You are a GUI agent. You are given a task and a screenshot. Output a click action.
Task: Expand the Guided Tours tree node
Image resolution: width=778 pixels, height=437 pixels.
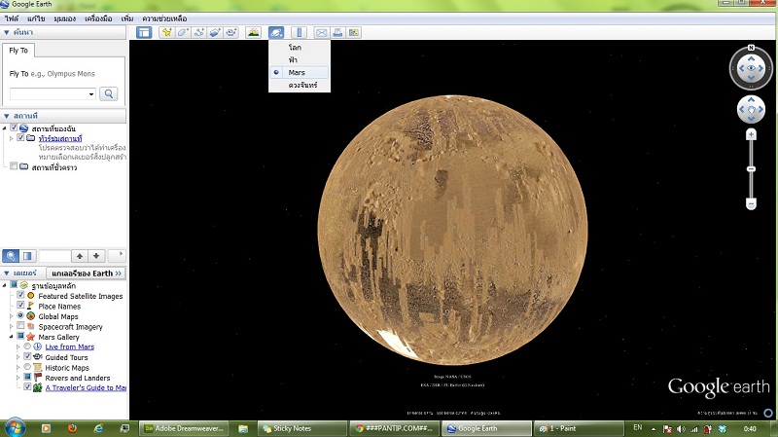click(18, 357)
